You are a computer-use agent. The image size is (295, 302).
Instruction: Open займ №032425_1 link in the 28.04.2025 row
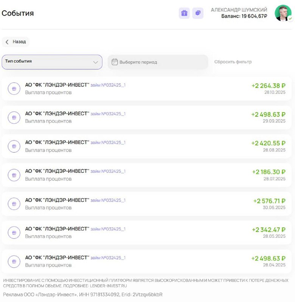(108, 258)
